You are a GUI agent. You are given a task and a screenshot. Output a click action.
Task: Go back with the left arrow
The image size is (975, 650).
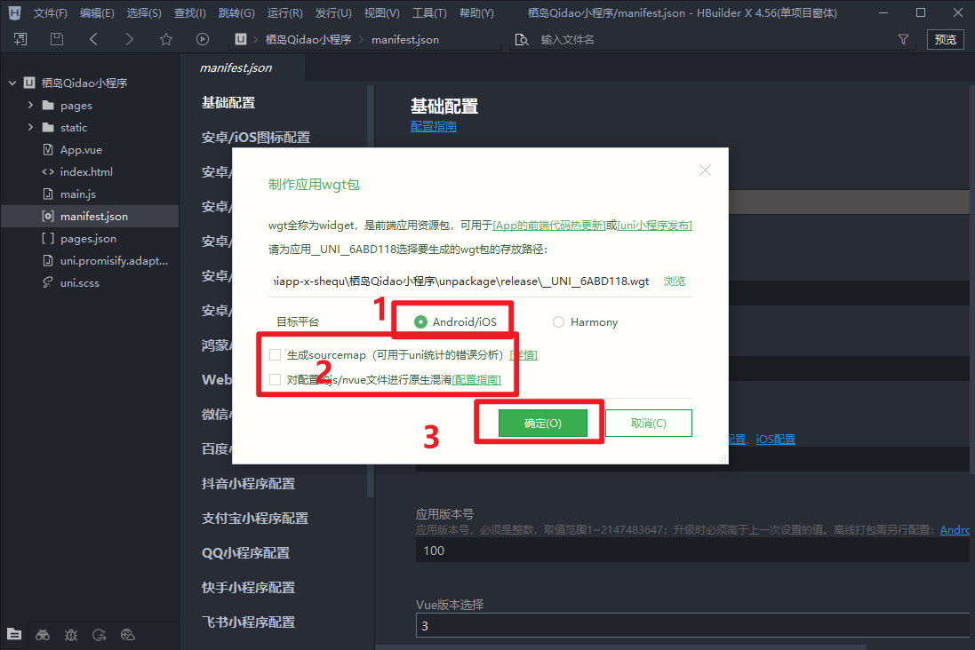click(x=93, y=39)
